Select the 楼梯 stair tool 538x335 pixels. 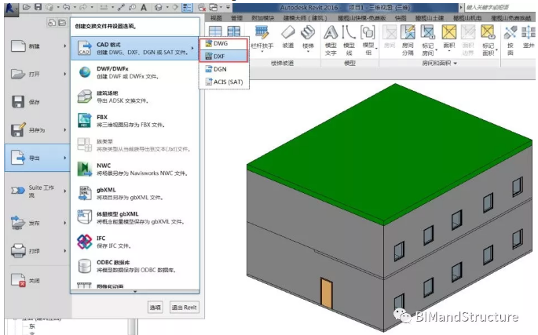(x=308, y=38)
